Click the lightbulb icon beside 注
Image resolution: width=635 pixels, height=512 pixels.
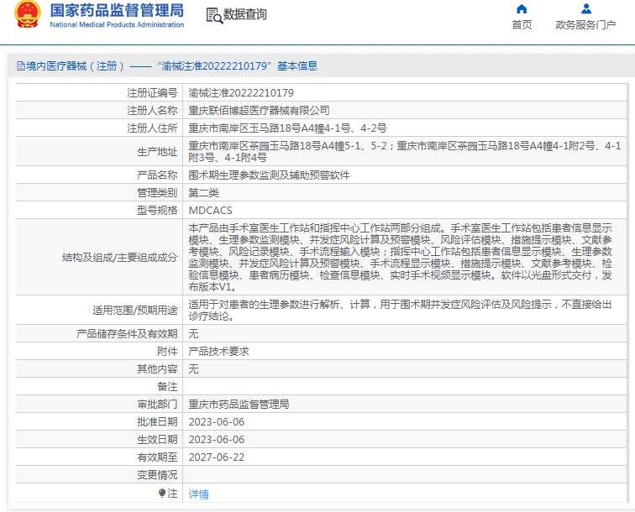(x=162, y=494)
